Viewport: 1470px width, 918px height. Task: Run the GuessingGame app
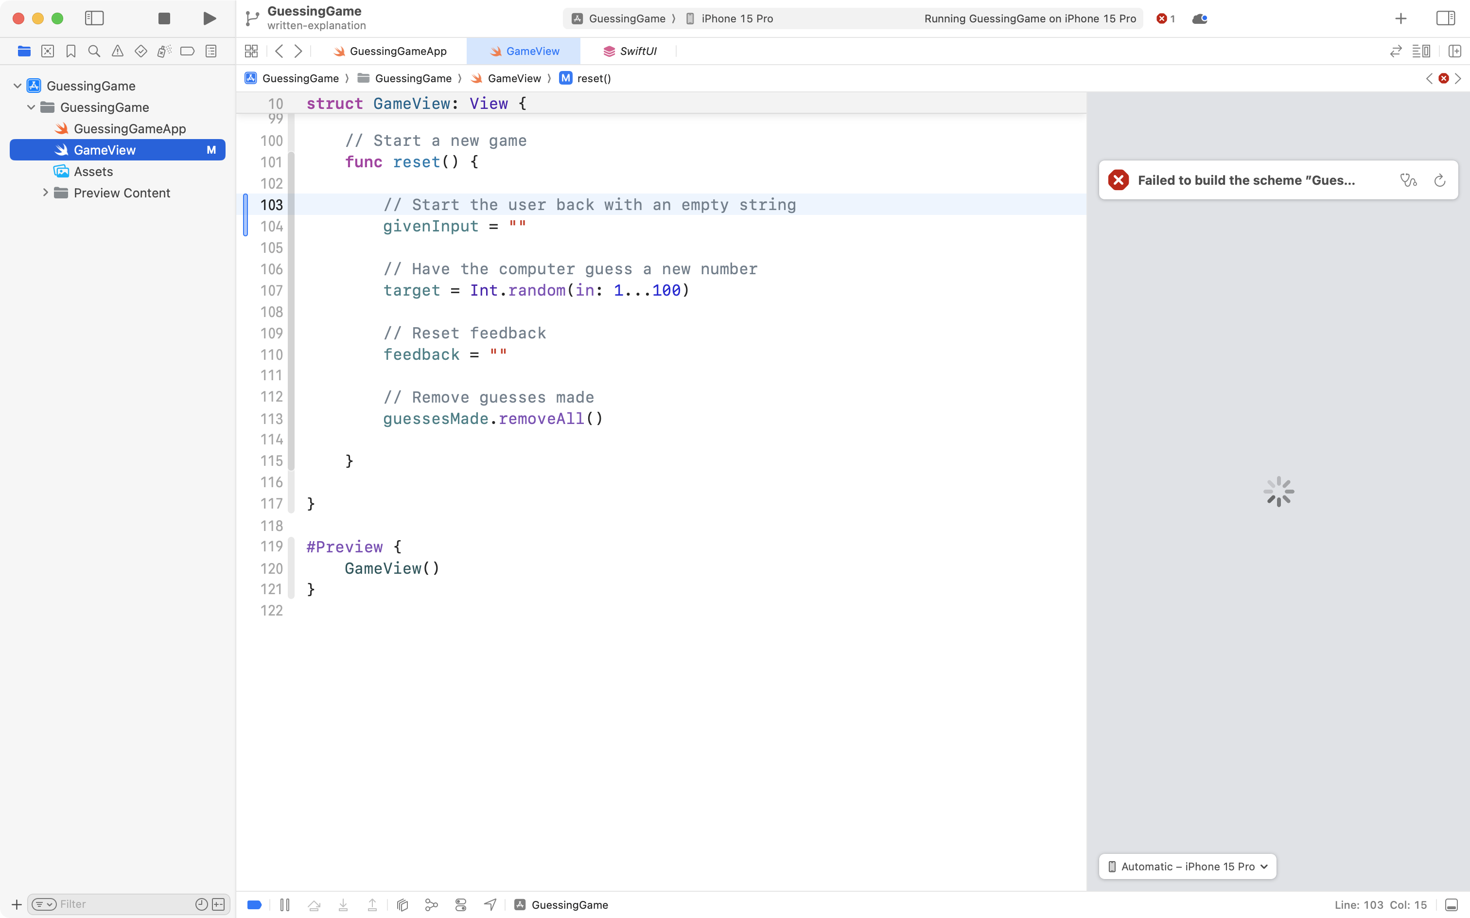209,18
